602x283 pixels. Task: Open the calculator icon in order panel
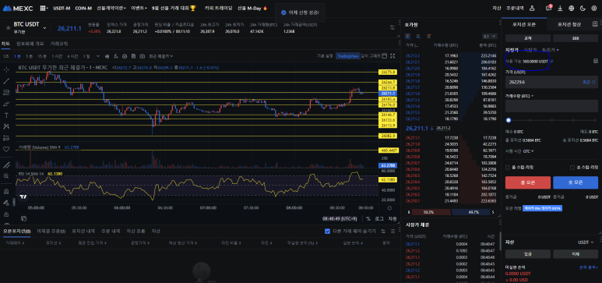coord(596,61)
